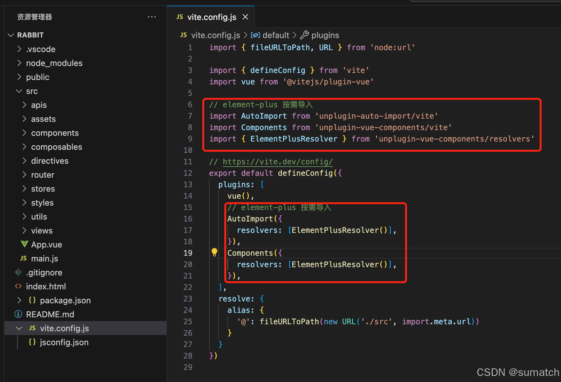Expand the node_modules folder
Viewport: 561px width, 382px height.
point(19,63)
